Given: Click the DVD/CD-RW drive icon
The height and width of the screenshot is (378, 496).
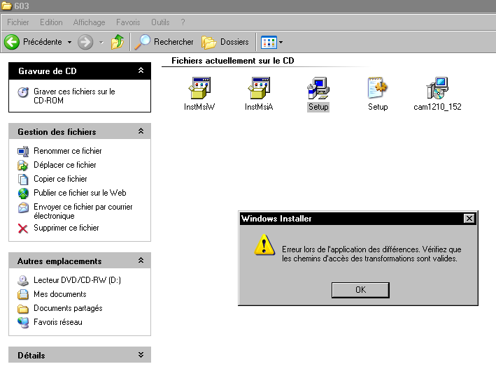Looking at the screenshot, I should (x=23, y=280).
